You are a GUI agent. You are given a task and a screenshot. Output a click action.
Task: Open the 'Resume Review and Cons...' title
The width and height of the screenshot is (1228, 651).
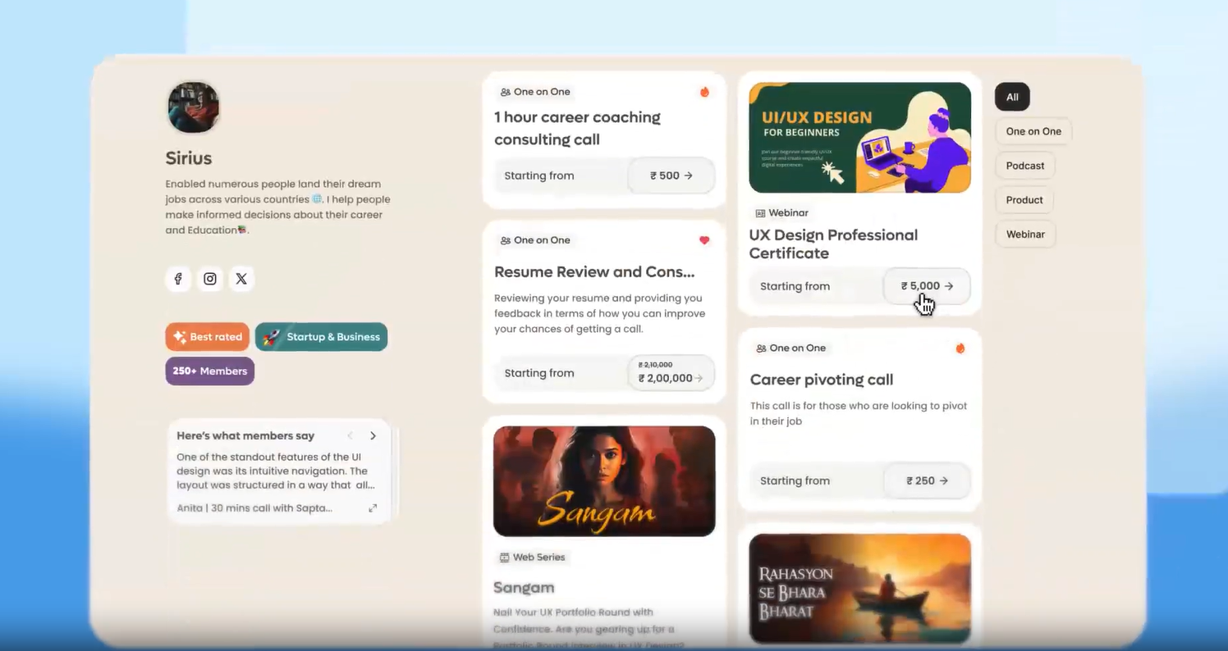594,272
